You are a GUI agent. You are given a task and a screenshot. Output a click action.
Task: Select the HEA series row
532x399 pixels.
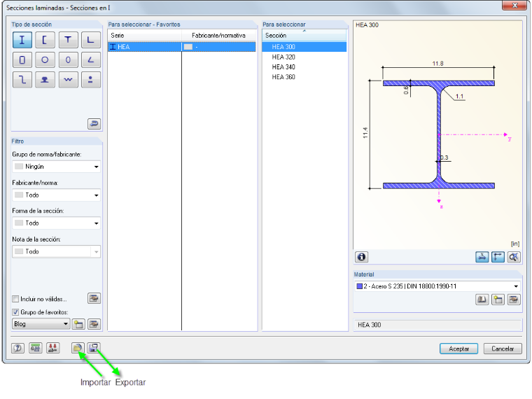point(182,47)
